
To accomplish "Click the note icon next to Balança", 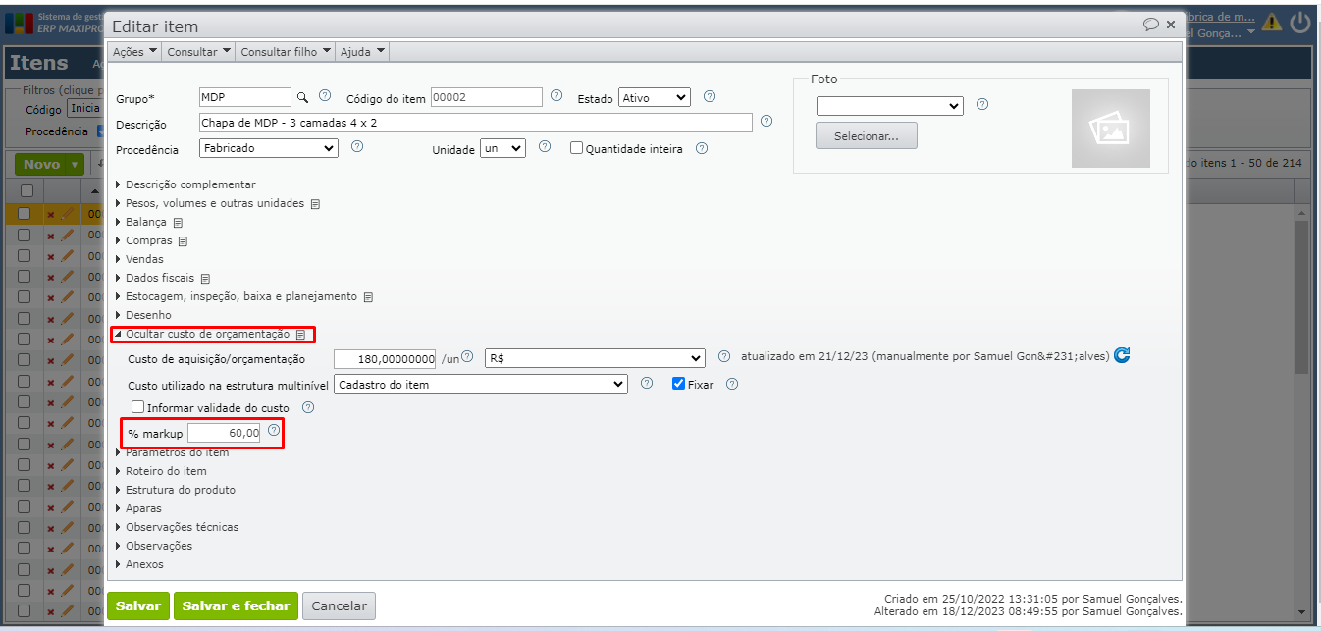I will tap(178, 223).
